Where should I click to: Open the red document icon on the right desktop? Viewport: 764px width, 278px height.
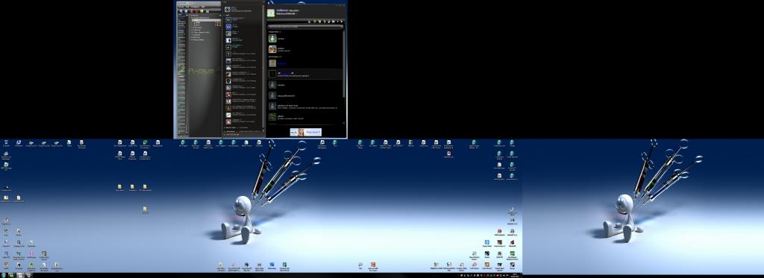[x=448, y=154]
